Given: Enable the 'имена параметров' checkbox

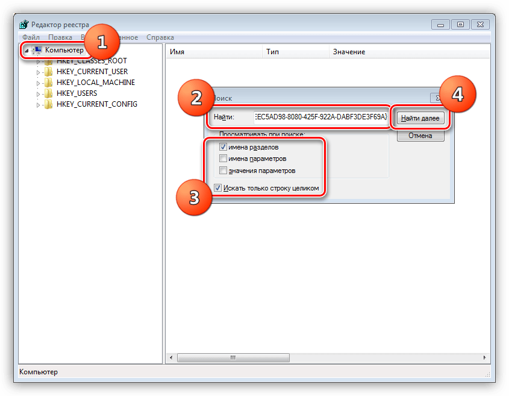Looking at the screenshot, I should [x=223, y=159].
